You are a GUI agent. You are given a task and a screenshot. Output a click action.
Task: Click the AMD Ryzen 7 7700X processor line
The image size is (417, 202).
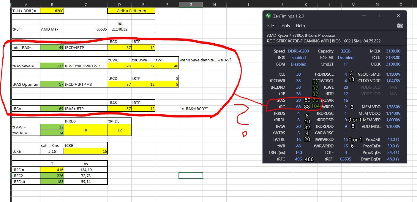coord(301,35)
